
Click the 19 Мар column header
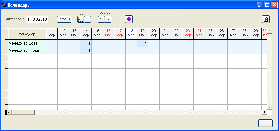pos(143,34)
